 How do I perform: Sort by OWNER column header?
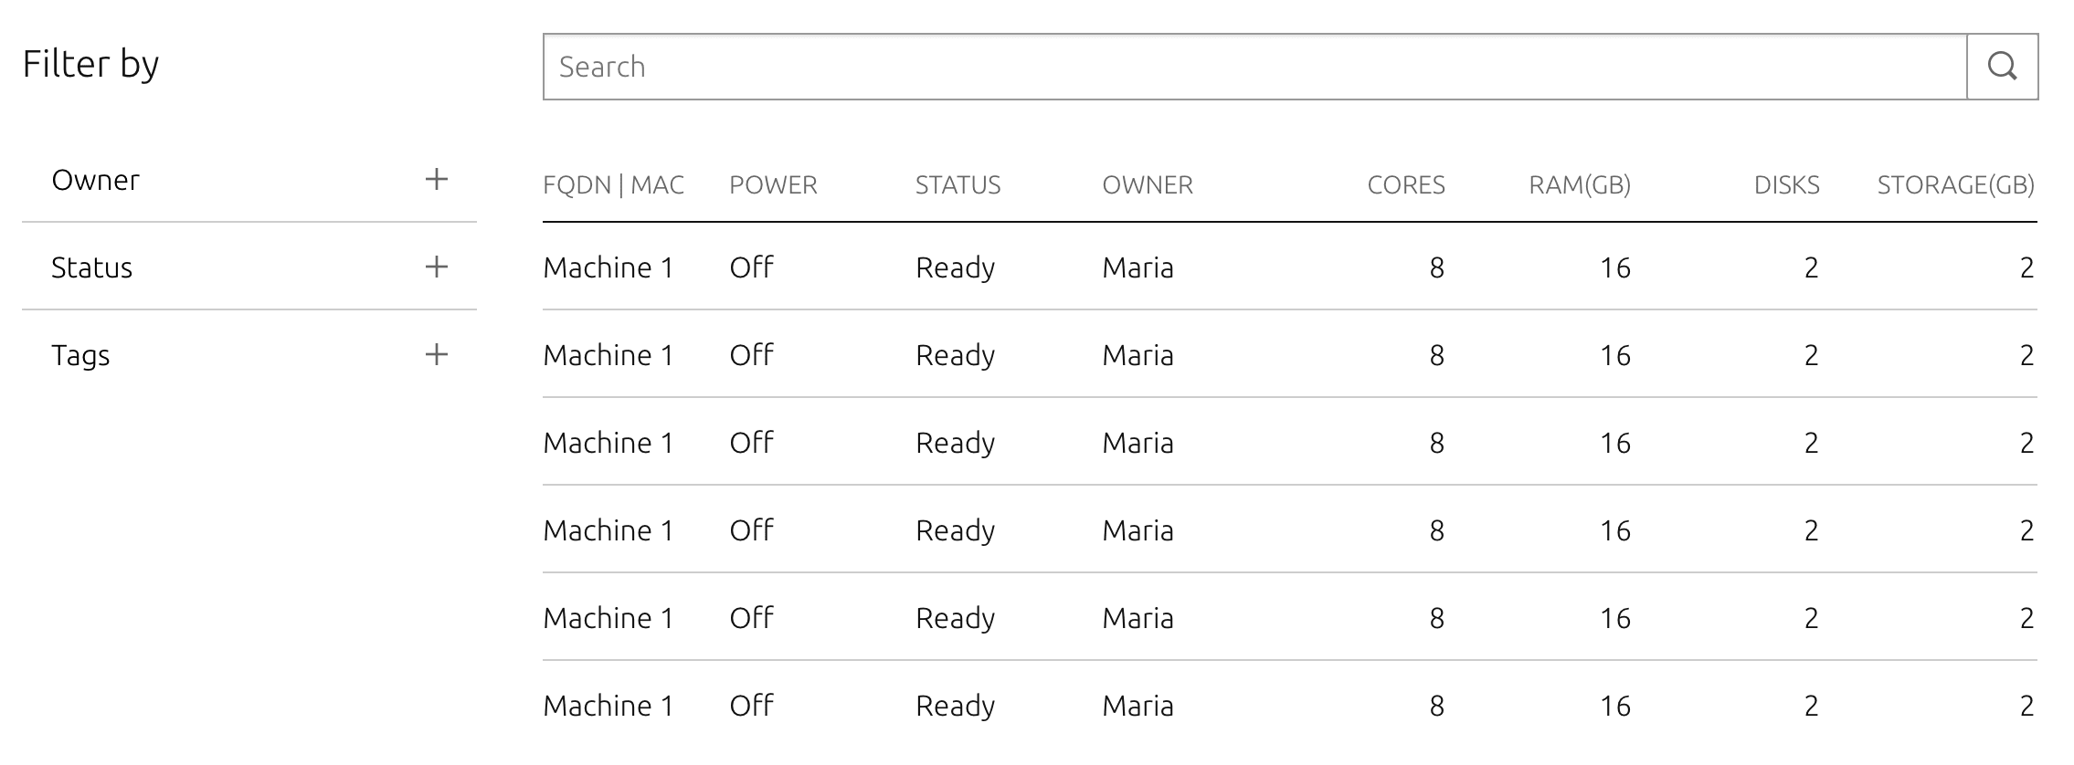1148,185
